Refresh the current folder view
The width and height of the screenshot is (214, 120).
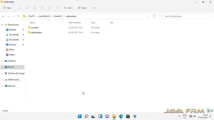154,16
